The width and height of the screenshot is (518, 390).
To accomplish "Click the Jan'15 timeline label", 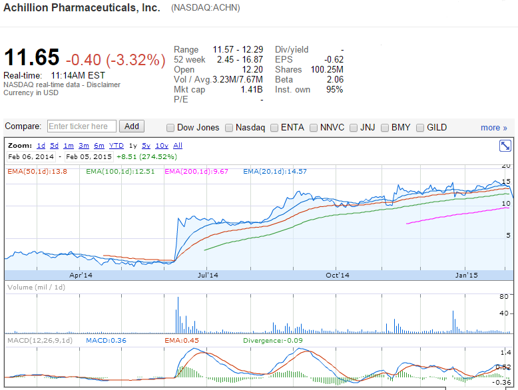I will click(466, 275).
